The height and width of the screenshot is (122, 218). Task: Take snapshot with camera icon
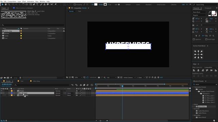point(99,78)
